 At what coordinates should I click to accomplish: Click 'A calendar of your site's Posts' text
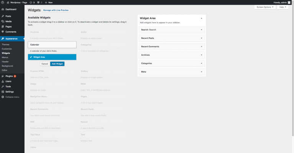[x=43, y=51]
